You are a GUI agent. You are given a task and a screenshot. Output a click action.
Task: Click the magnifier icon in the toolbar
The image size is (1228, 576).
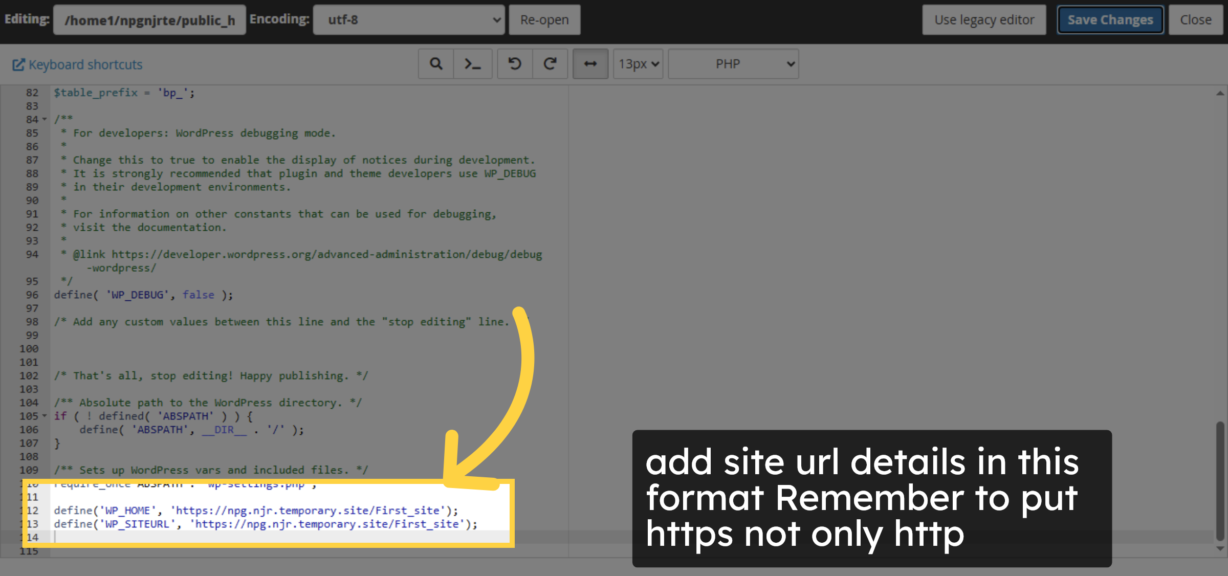[435, 63]
